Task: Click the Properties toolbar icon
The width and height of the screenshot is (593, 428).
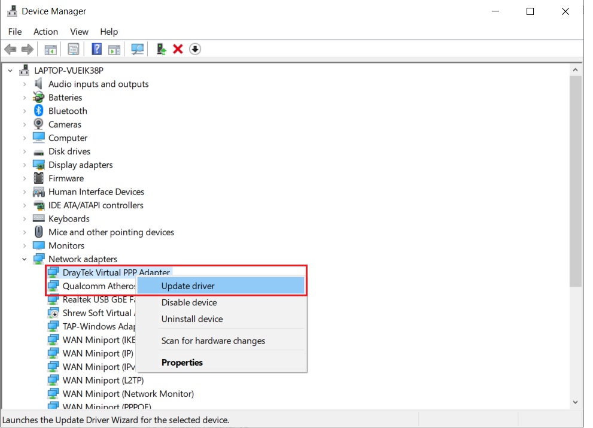Action: [74, 48]
